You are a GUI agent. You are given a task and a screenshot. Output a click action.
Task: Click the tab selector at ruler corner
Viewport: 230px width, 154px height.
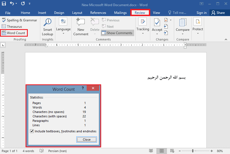[x=3, y=45]
